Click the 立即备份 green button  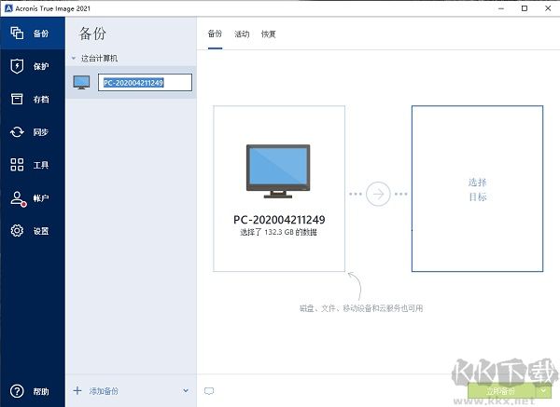click(x=502, y=391)
